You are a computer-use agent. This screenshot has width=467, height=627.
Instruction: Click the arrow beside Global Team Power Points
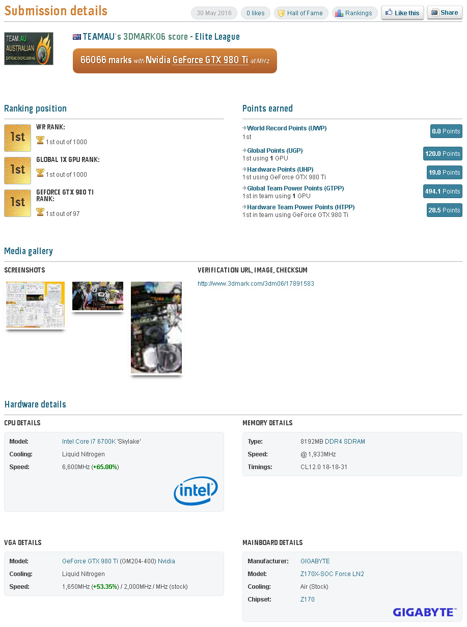pyautogui.click(x=244, y=188)
